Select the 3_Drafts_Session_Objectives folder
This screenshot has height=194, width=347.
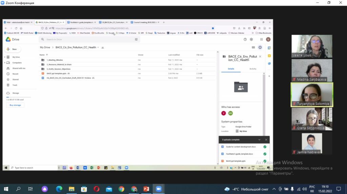tap(127, 69)
